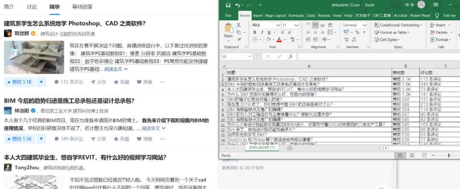Open the Conditional Formatting dropdown
Screen dimensions: 460x189
(x=398, y=25)
